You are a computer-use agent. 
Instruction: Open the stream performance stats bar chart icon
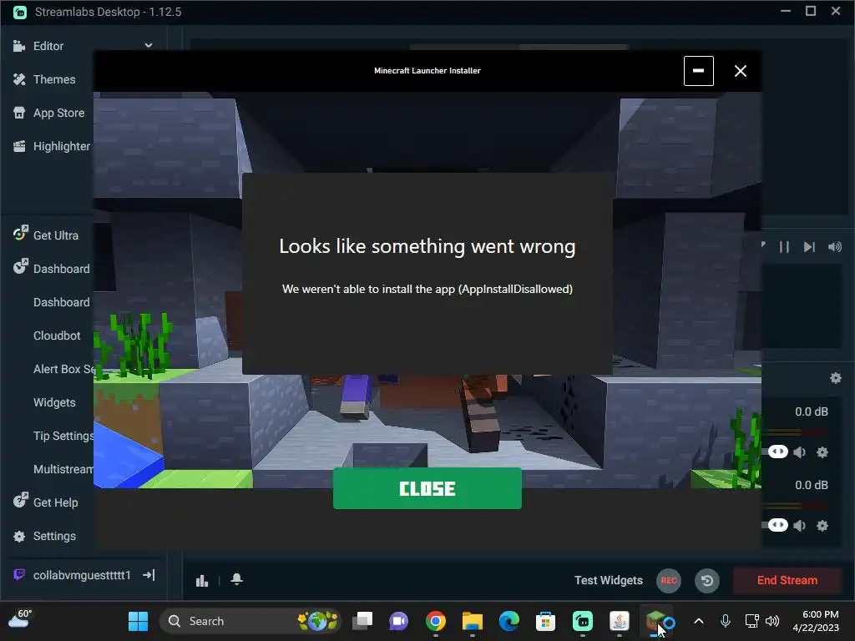click(202, 581)
